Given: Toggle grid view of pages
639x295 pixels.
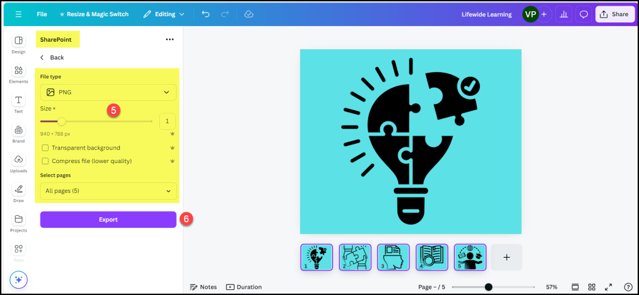Looking at the screenshot, I should (x=592, y=287).
